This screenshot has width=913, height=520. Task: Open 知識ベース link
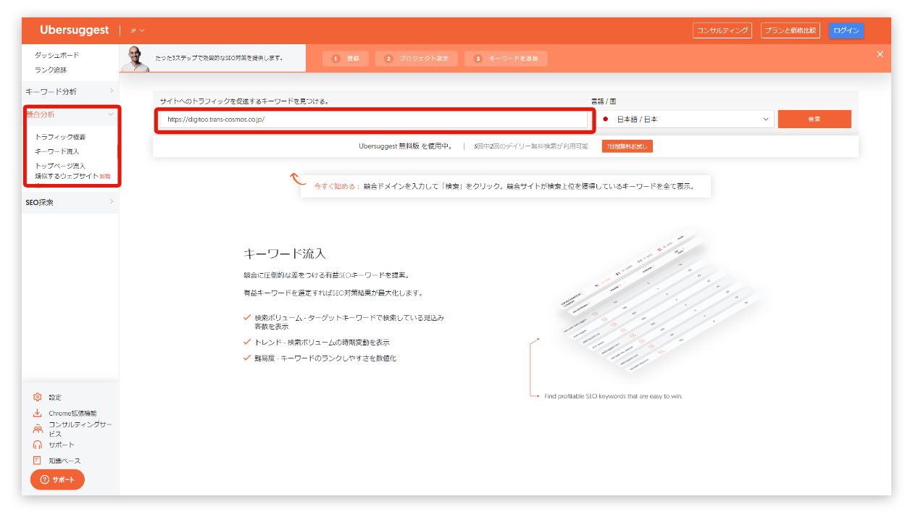(64, 461)
